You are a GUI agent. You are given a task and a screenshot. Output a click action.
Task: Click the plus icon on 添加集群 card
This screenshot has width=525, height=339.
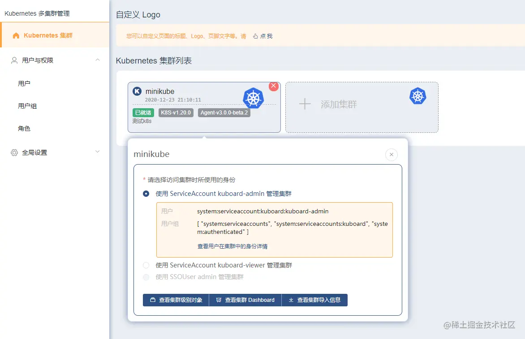click(x=305, y=104)
